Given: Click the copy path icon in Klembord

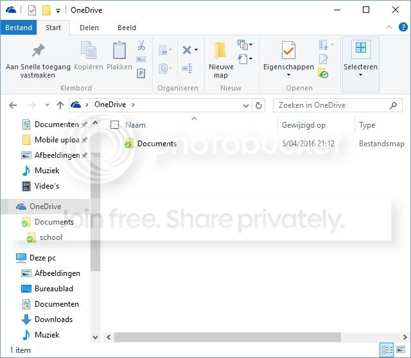Looking at the screenshot, I should (x=141, y=60).
